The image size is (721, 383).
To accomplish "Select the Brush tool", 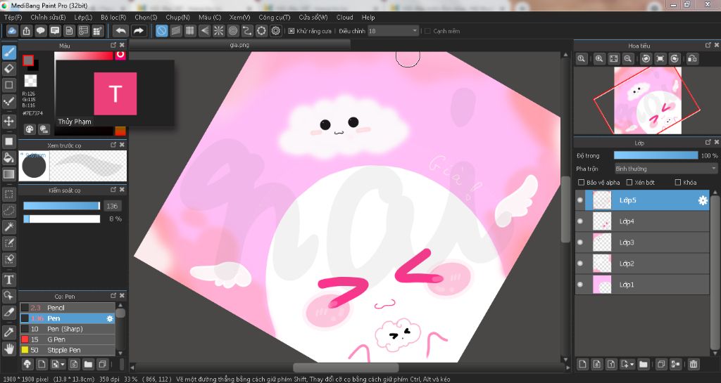I will coord(8,52).
